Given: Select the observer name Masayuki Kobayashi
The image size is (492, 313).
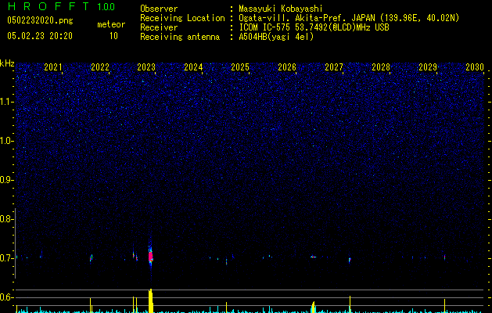Looking at the screenshot, I should (281, 9).
